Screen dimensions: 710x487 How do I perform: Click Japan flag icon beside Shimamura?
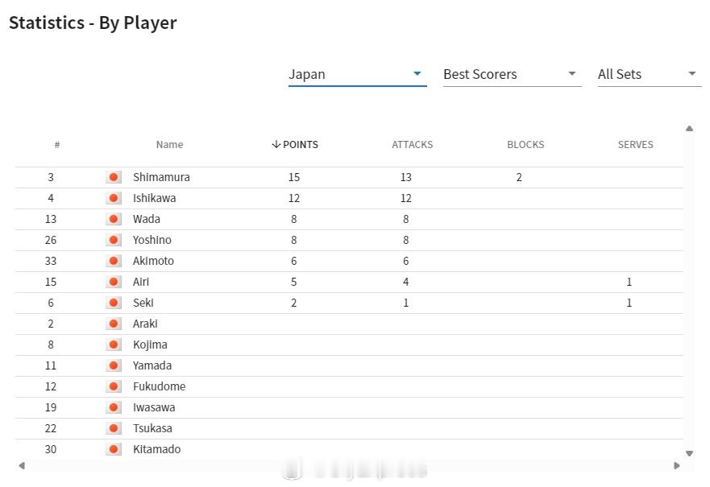pyautogui.click(x=114, y=177)
